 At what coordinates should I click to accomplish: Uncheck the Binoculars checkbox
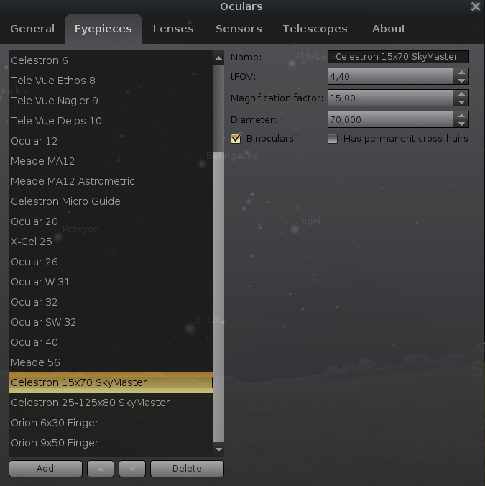coord(236,139)
